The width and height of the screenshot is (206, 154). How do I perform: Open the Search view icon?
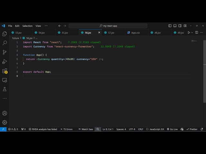pos(5,43)
